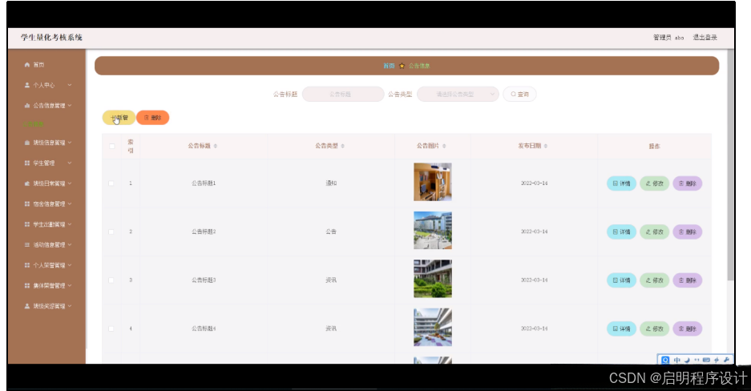Click the blue input-method logo icon
This screenshot has height=391, width=751.
click(665, 360)
